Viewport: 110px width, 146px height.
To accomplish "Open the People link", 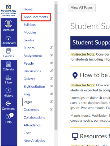I will coord(28,63).
